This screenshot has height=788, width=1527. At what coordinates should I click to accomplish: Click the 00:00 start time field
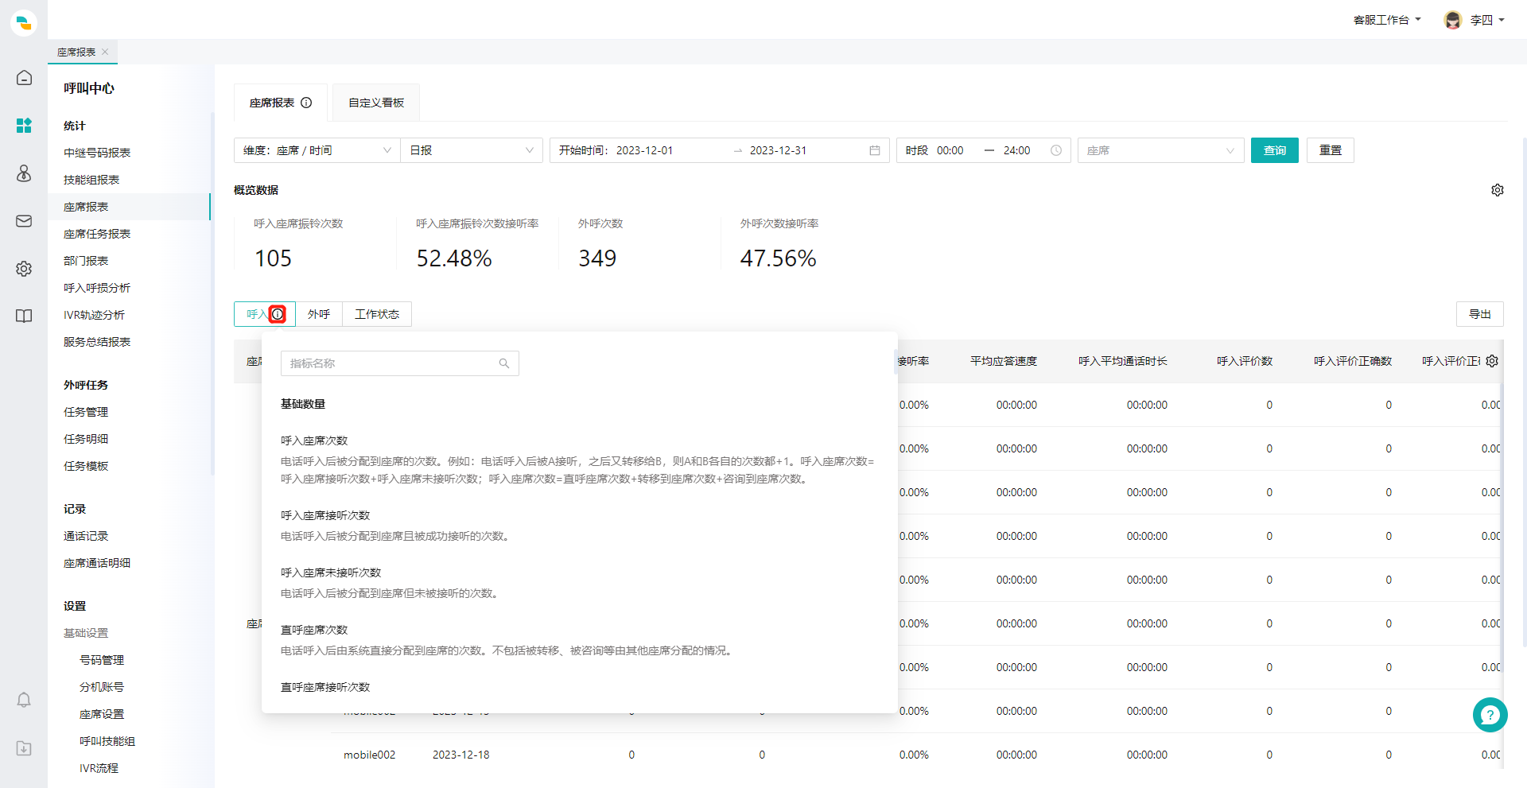point(950,150)
